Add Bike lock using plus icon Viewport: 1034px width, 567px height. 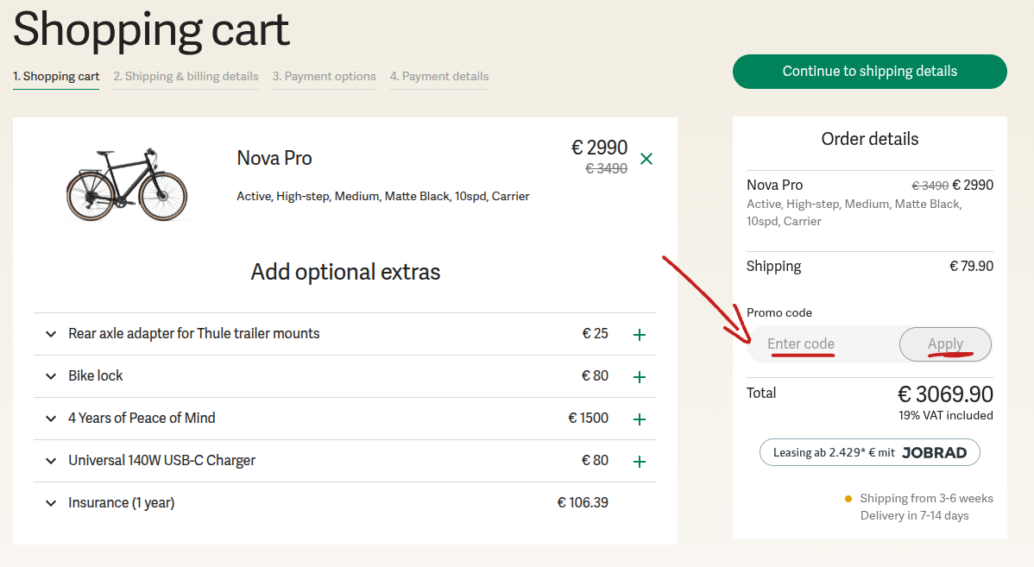[640, 377]
